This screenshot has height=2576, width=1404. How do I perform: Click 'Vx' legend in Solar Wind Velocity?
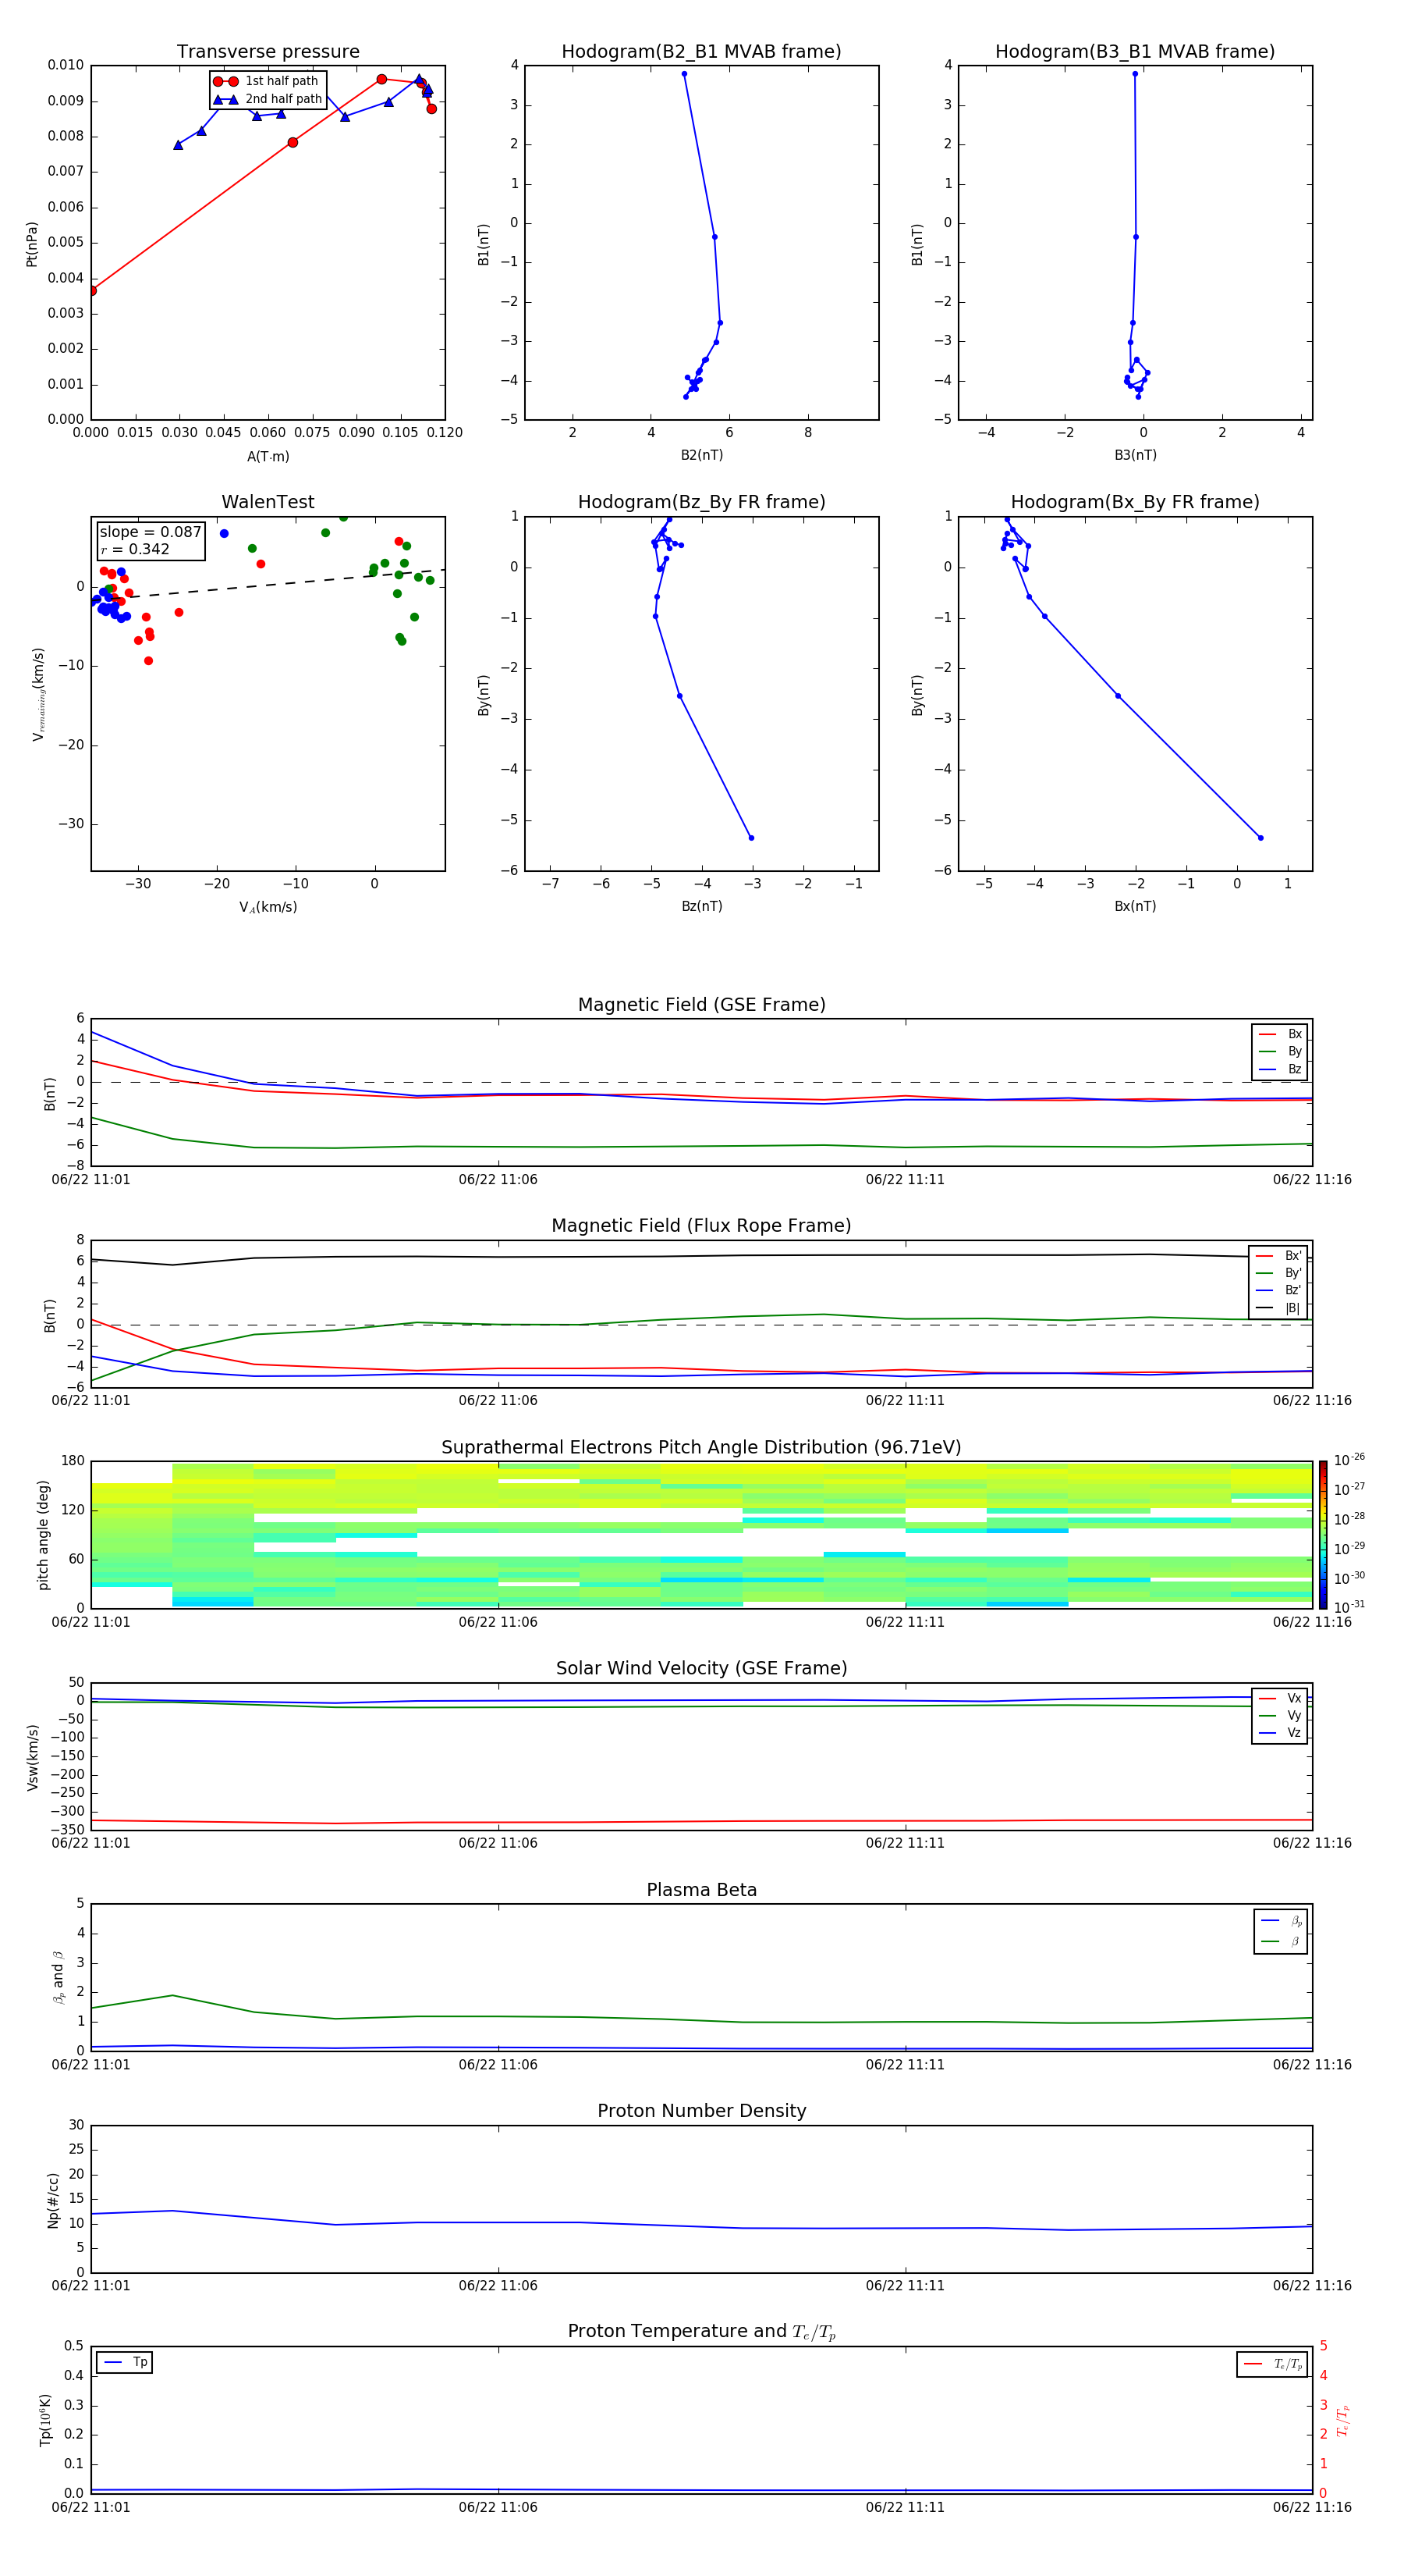point(1280,1699)
